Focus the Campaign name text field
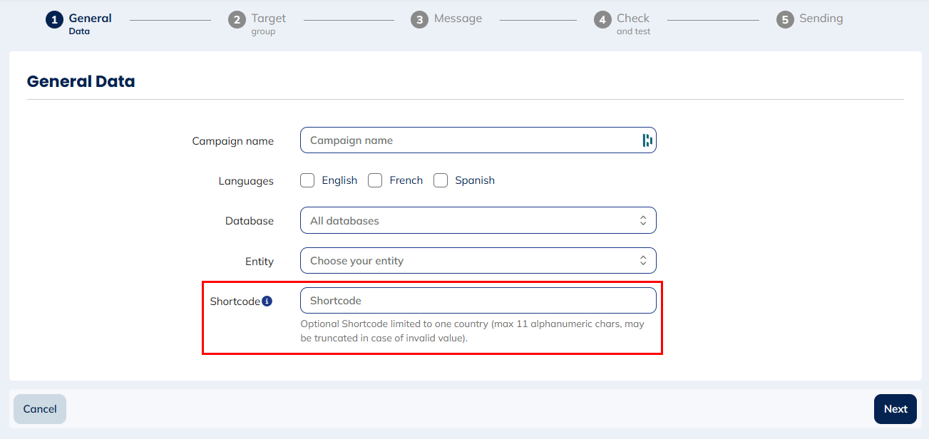 (x=467, y=140)
